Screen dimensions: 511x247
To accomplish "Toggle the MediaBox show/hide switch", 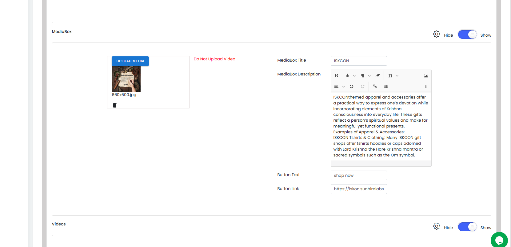I will [x=467, y=34].
